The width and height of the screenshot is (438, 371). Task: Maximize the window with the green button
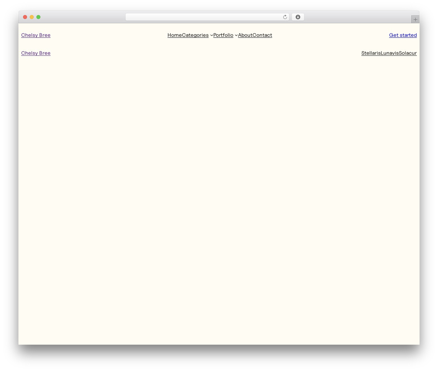coord(38,17)
